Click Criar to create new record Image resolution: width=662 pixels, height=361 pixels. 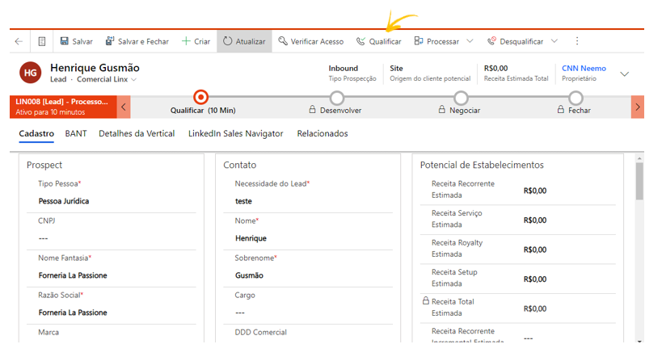coord(196,41)
